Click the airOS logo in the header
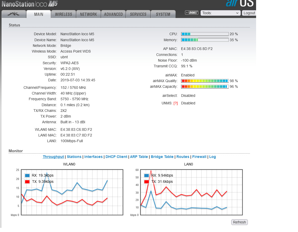This screenshot has height=232, width=298. pos(240,3)
